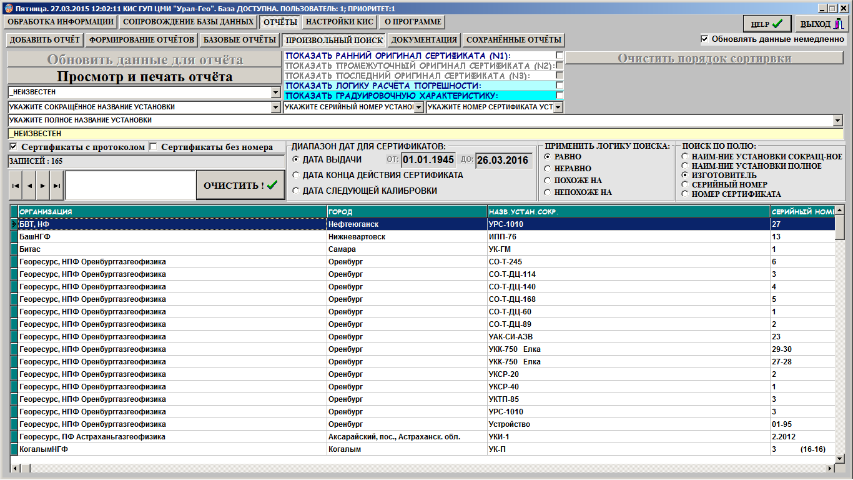The height and width of the screenshot is (480, 853).
Task: Click the 'Устройство' installation cell
Action: tap(629, 424)
